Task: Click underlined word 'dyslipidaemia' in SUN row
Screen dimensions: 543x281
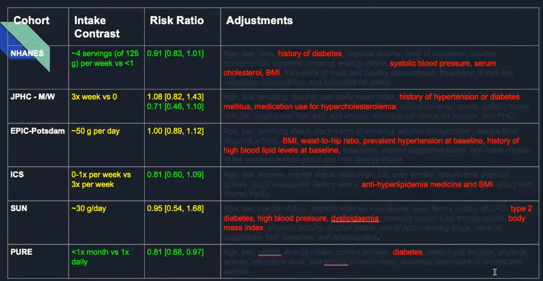Action: [x=355, y=218]
